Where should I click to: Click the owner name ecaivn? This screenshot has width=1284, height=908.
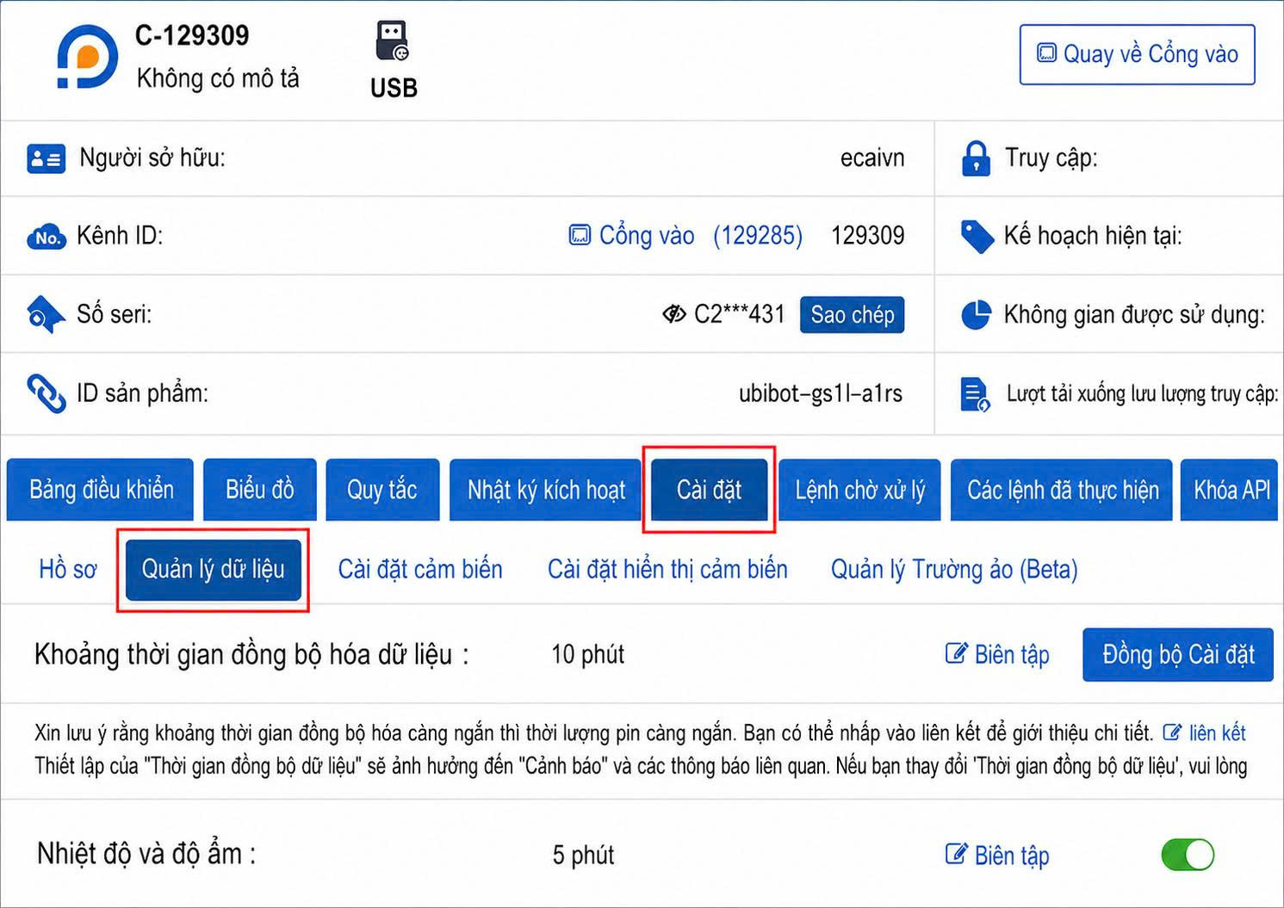point(872,158)
